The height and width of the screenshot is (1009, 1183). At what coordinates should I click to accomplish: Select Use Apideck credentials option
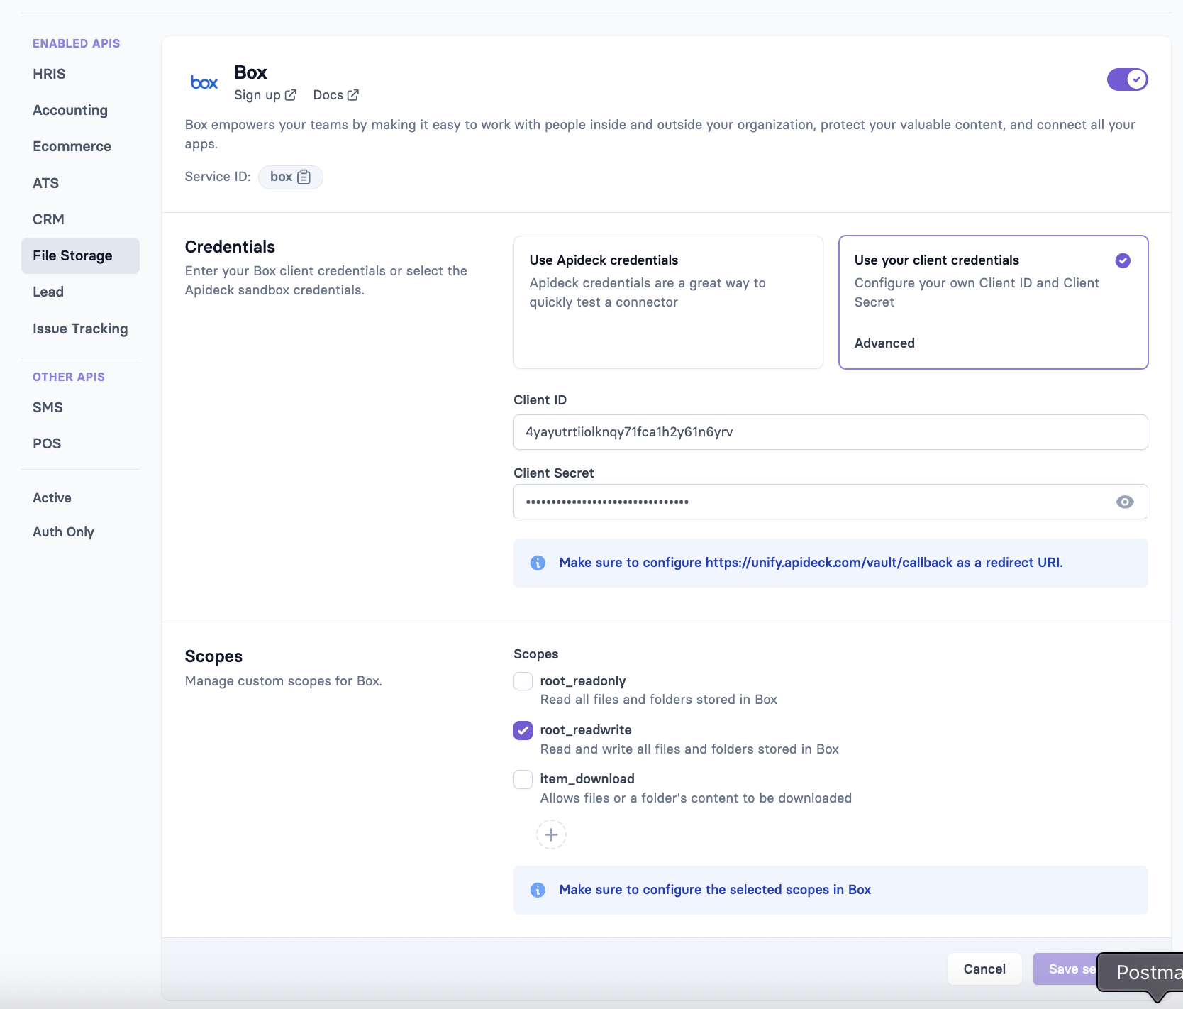pyautogui.click(x=668, y=302)
